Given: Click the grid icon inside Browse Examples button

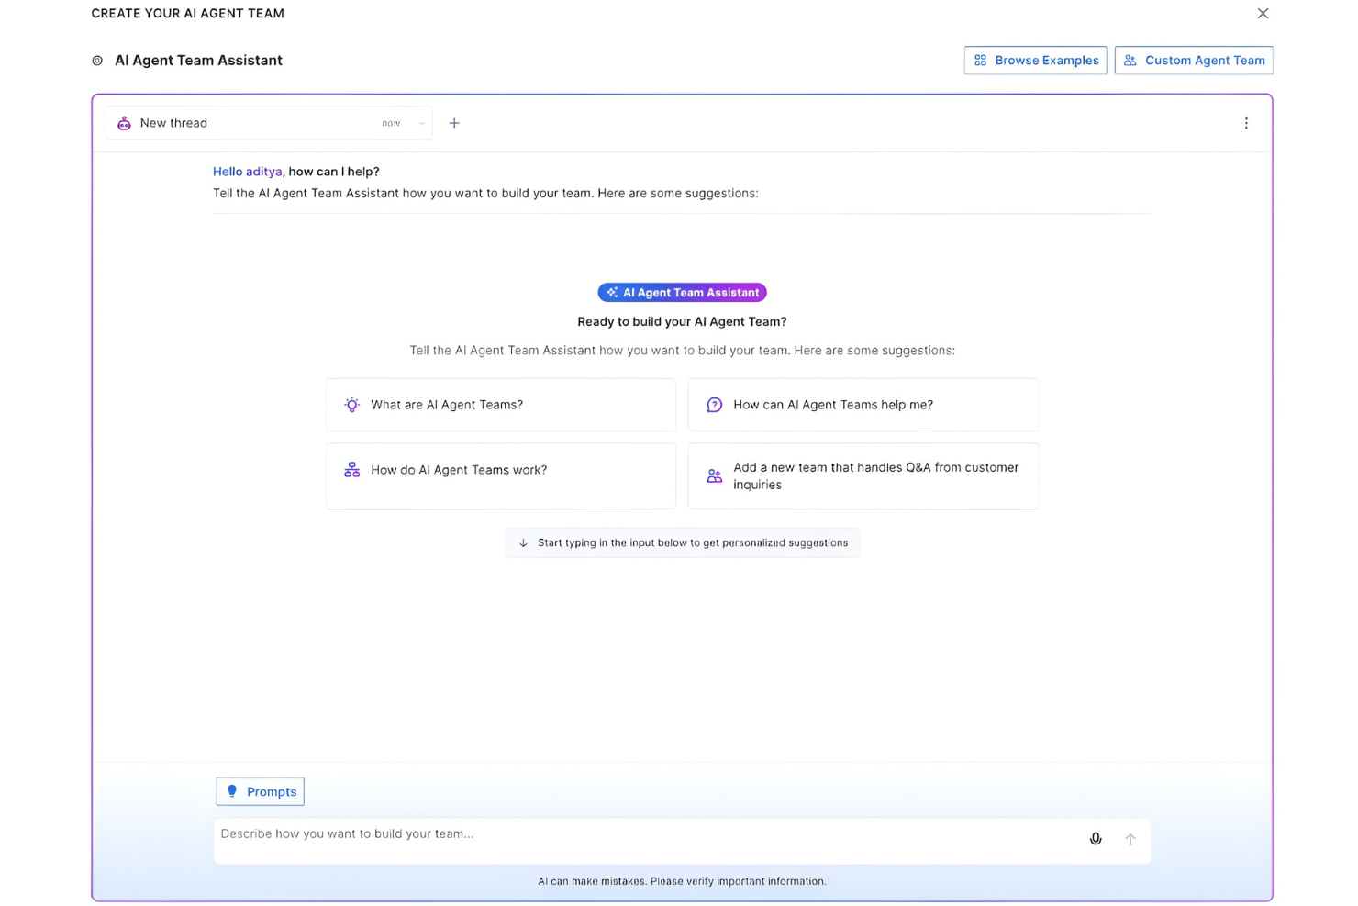Looking at the screenshot, I should coord(981,60).
